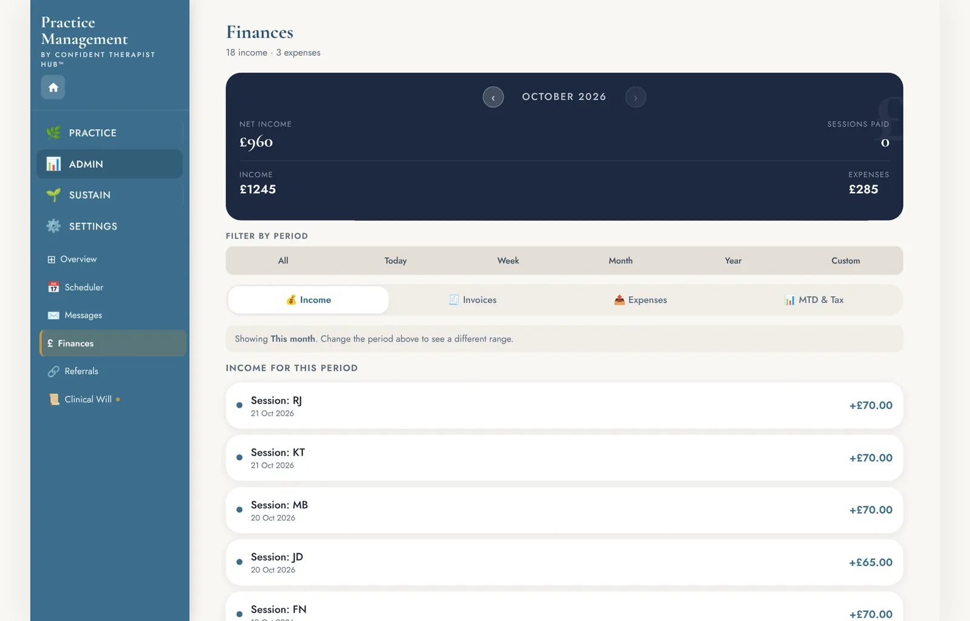The width and height of the screenshot is (970, 621).
Task: Filter period by Today
Action: (x=395, y=261)
